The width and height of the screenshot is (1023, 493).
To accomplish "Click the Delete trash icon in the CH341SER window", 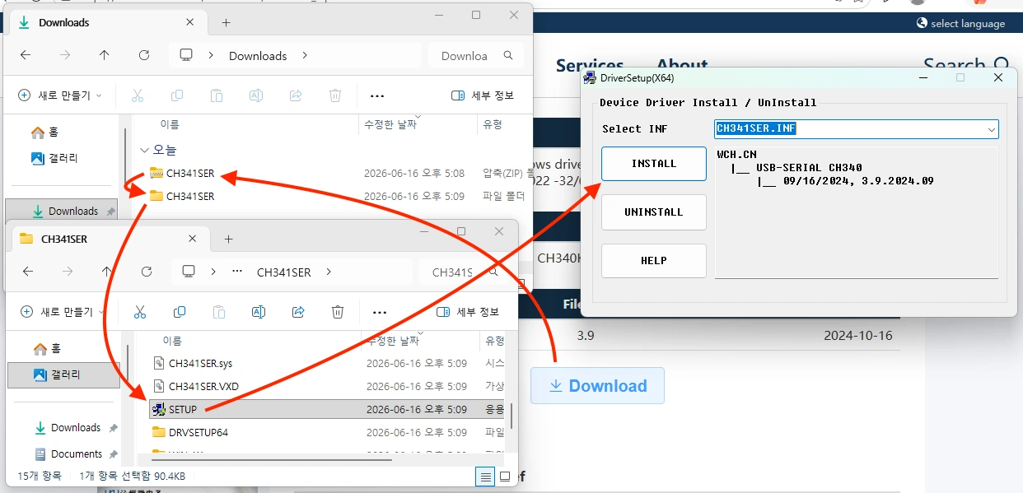I will 338,312.
